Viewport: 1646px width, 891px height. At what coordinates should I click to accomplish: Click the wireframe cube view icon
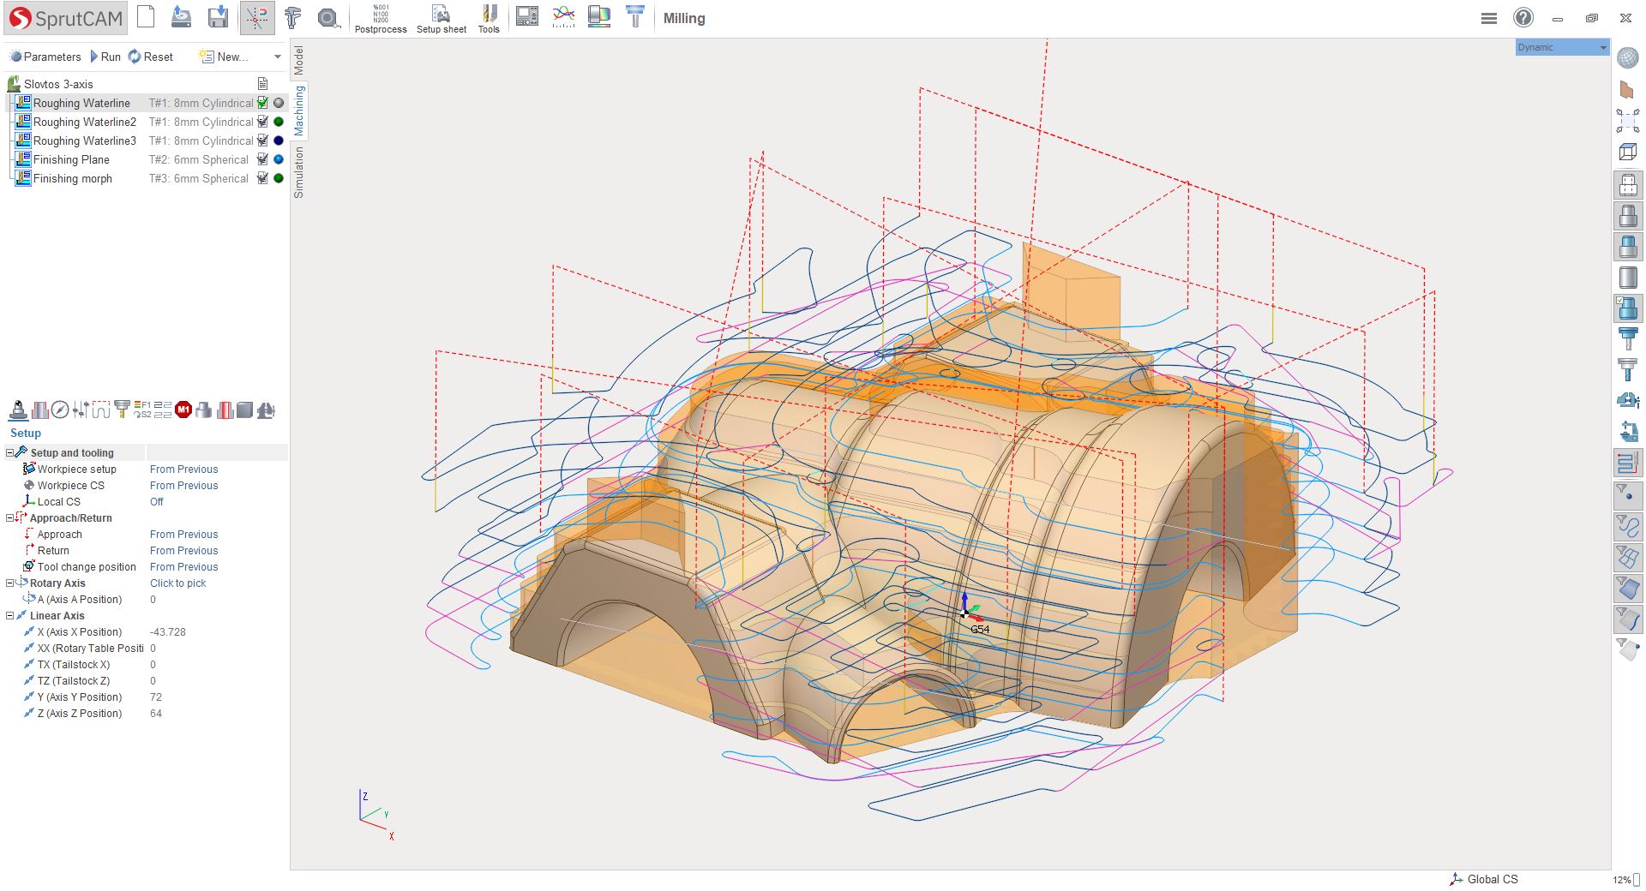coord(1627,152)
